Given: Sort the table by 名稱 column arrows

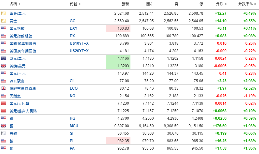Looking at the screenshot, I should [20, 4].
